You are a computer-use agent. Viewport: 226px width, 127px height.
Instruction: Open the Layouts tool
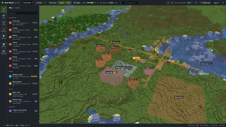pos(4,45)
